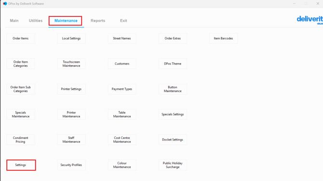The width and height of the screenshot is (323, 181).
Task: Open Printer Settings
Action: [71, 89]
